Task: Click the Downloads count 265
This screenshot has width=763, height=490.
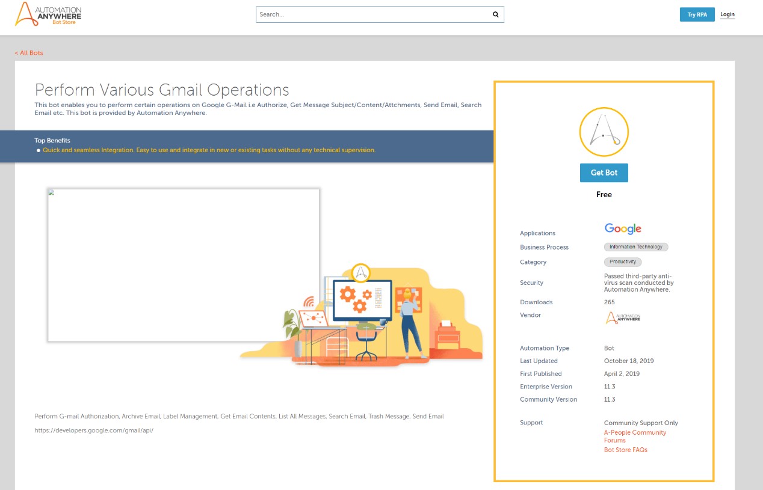Action: (x=610, y=302)
